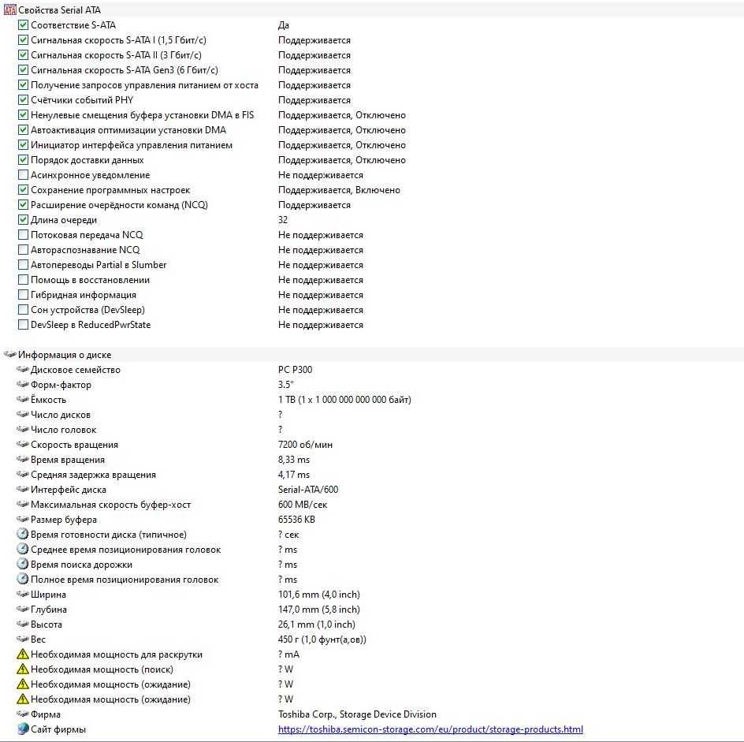The image size is (744, 742).
Task: Select the value 4,17 ms
Action: pos(294,474)
